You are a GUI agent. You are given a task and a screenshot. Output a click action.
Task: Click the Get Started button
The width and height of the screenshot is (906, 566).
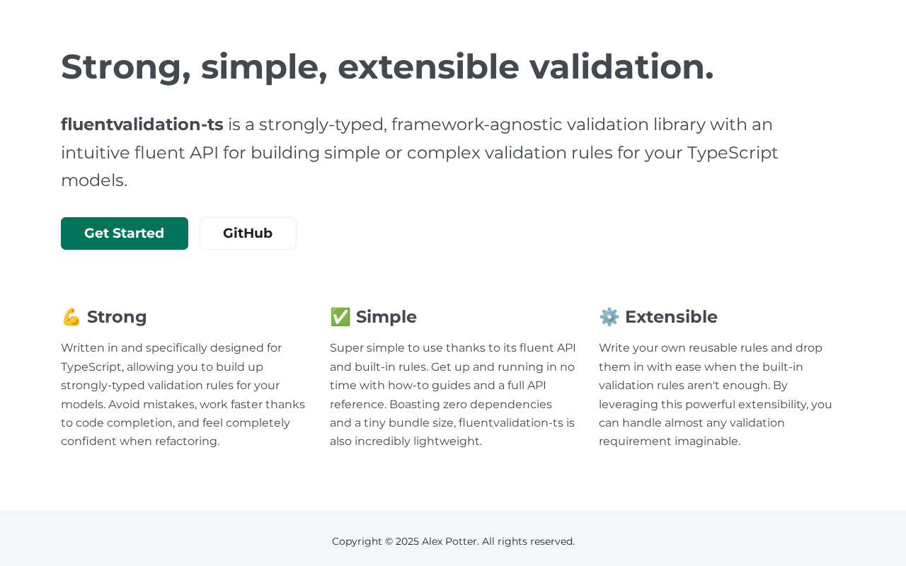coord(125,233)
